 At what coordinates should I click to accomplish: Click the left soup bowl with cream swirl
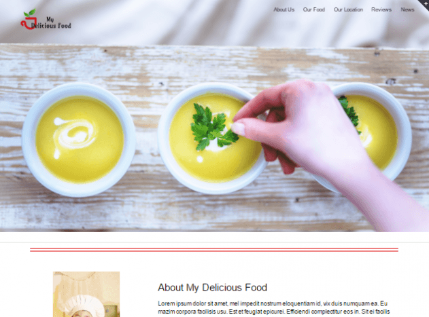[x=79, y=139]
